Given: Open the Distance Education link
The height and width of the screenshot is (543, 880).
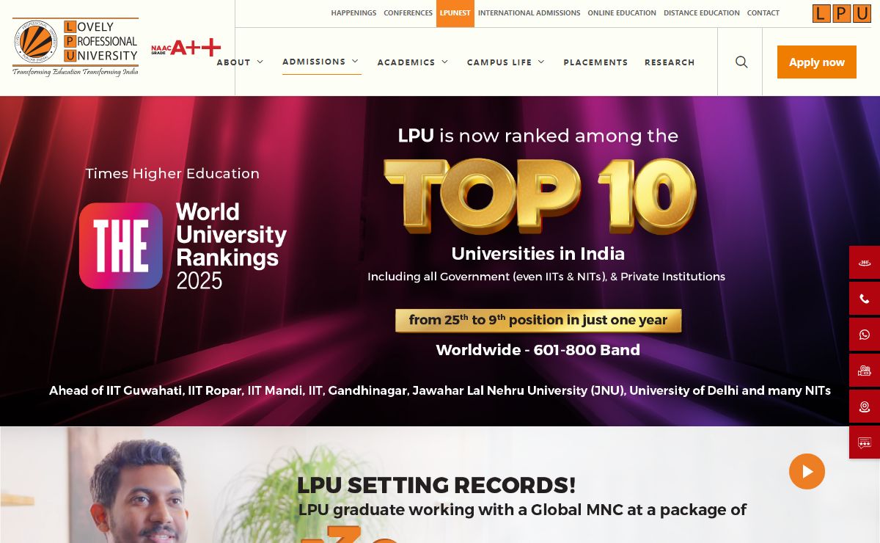Looking at the screenshot, I should (x=702, y=13).
